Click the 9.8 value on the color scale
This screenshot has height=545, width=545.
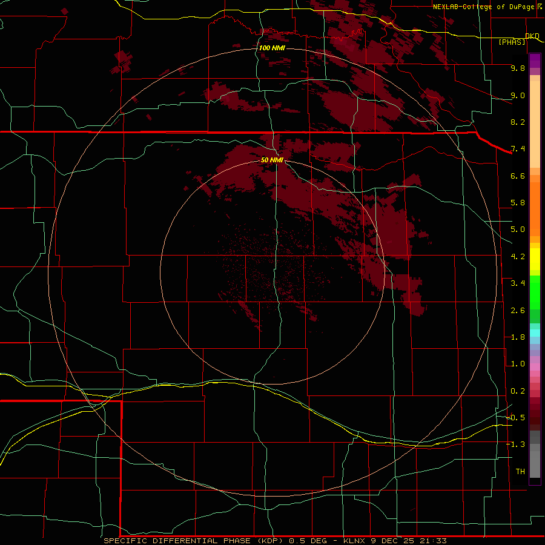[518, 68]
